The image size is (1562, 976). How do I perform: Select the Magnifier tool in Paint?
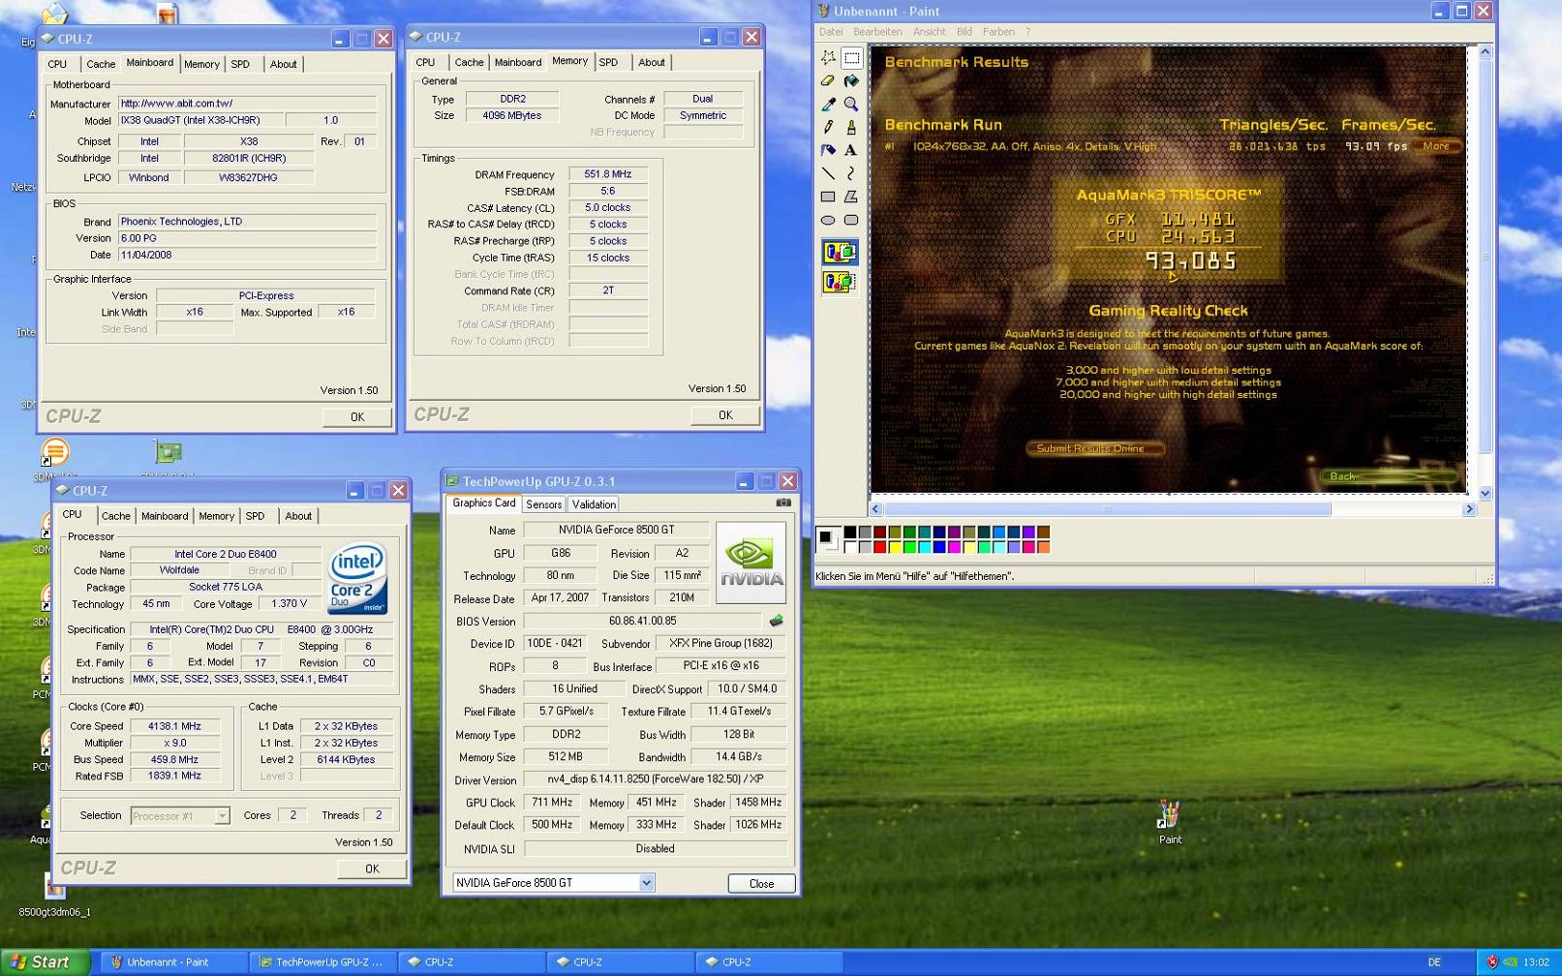click(851, 105)
